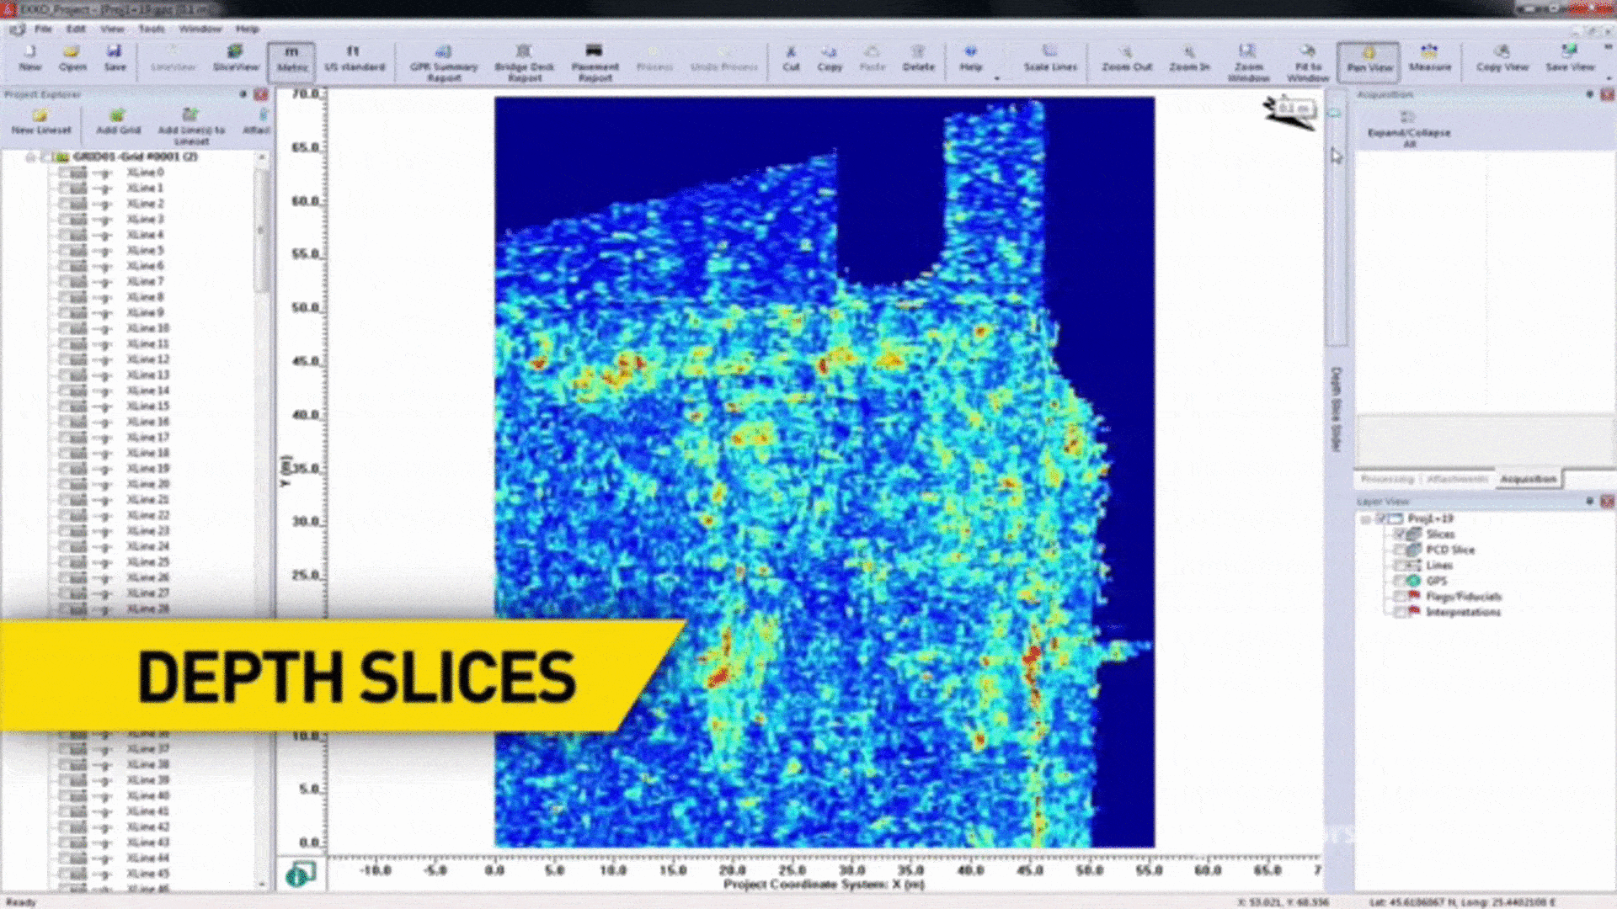Enable the GPS layer checkbox

(x=1400, y=581)
